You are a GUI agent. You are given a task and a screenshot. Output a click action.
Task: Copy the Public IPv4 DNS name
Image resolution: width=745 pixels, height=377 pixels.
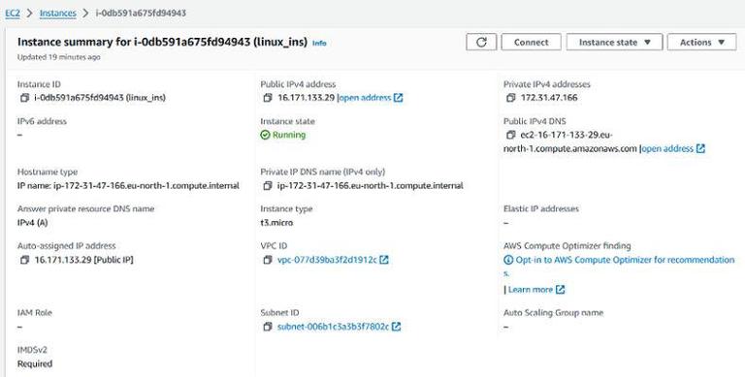click(x=511, y=135)
